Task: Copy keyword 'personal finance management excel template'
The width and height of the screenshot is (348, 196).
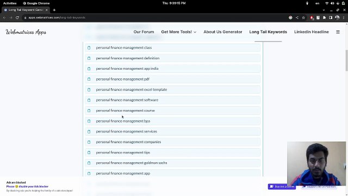Action: 89,89
